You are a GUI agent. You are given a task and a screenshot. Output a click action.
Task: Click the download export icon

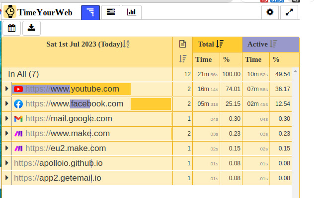coord(31,28)
